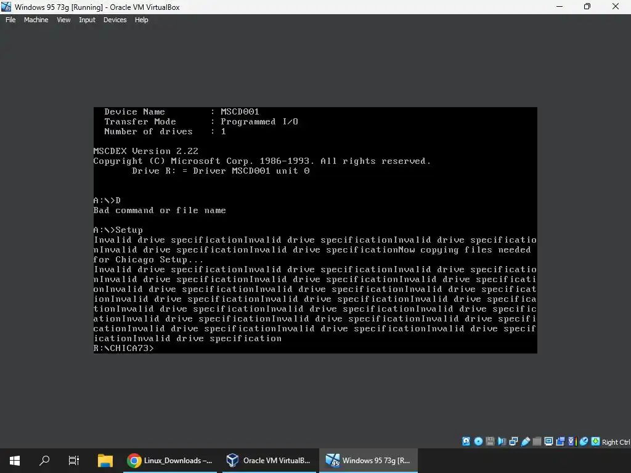Image resolution: width=631 pixels, height=473 pixels.
Task: Open the Help menu
Action: [x=141, y=20]
